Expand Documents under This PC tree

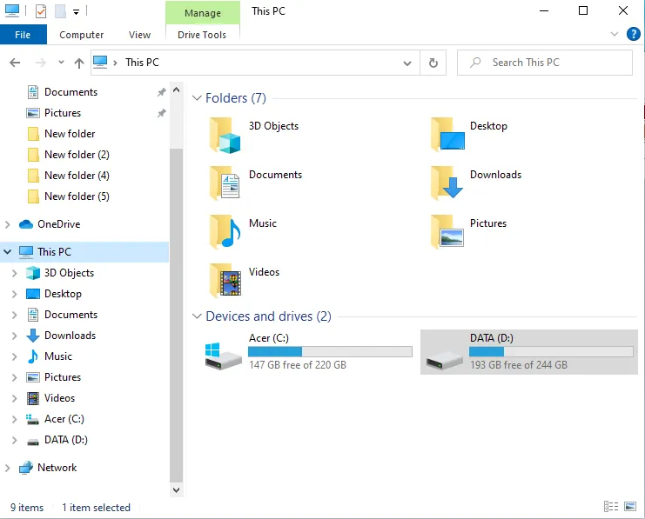15,316
